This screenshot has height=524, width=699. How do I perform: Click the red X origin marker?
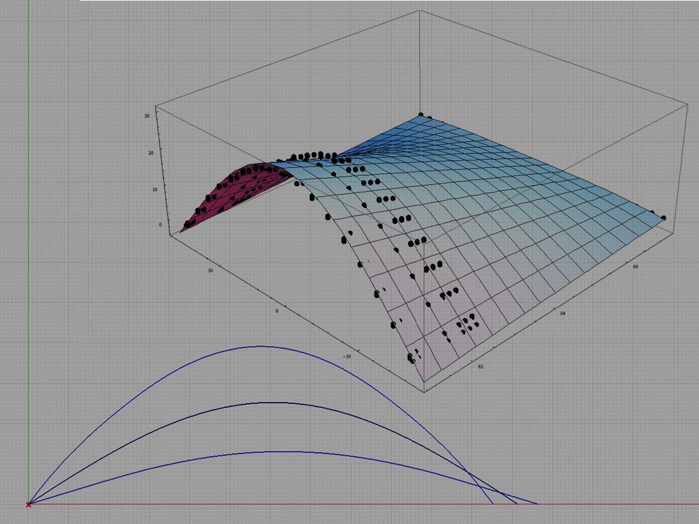(28, 504)
